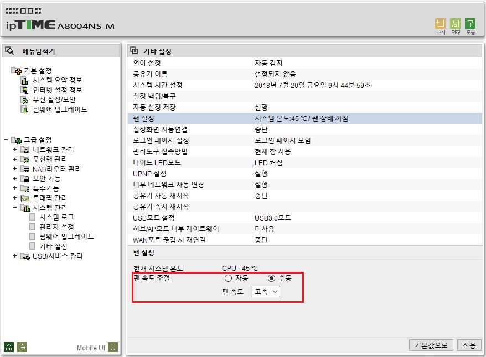Click the 기타 설정 panel header icon
The width and height of the screenshot is (486, 357).
134,50
